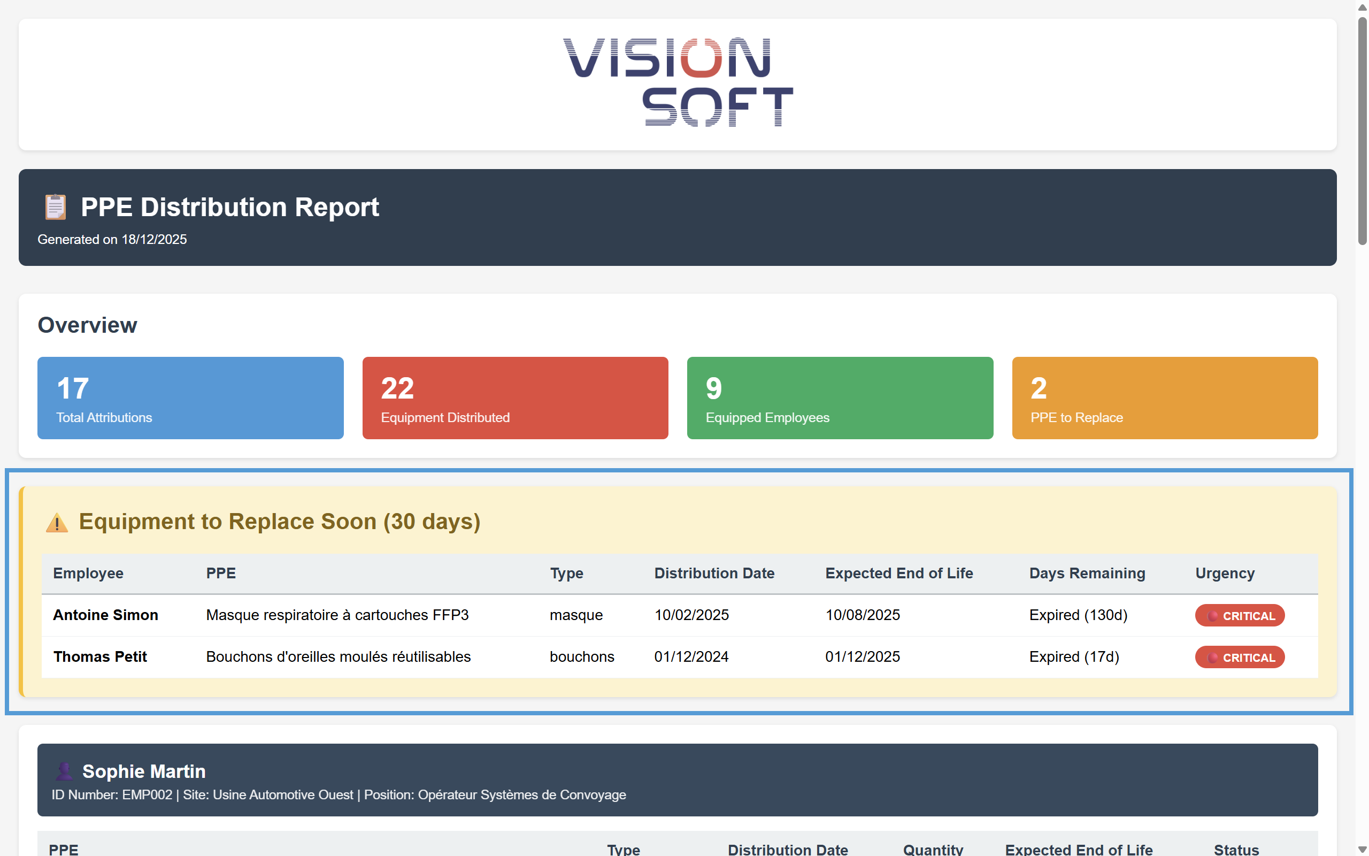Screen dimensions: 1369x856
Task: Select the Equipment Distributed red card
Action: point(515,398)
